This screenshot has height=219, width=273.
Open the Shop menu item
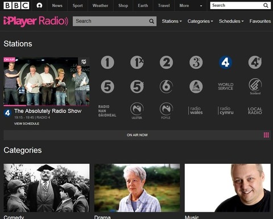(x=123, y=6)
